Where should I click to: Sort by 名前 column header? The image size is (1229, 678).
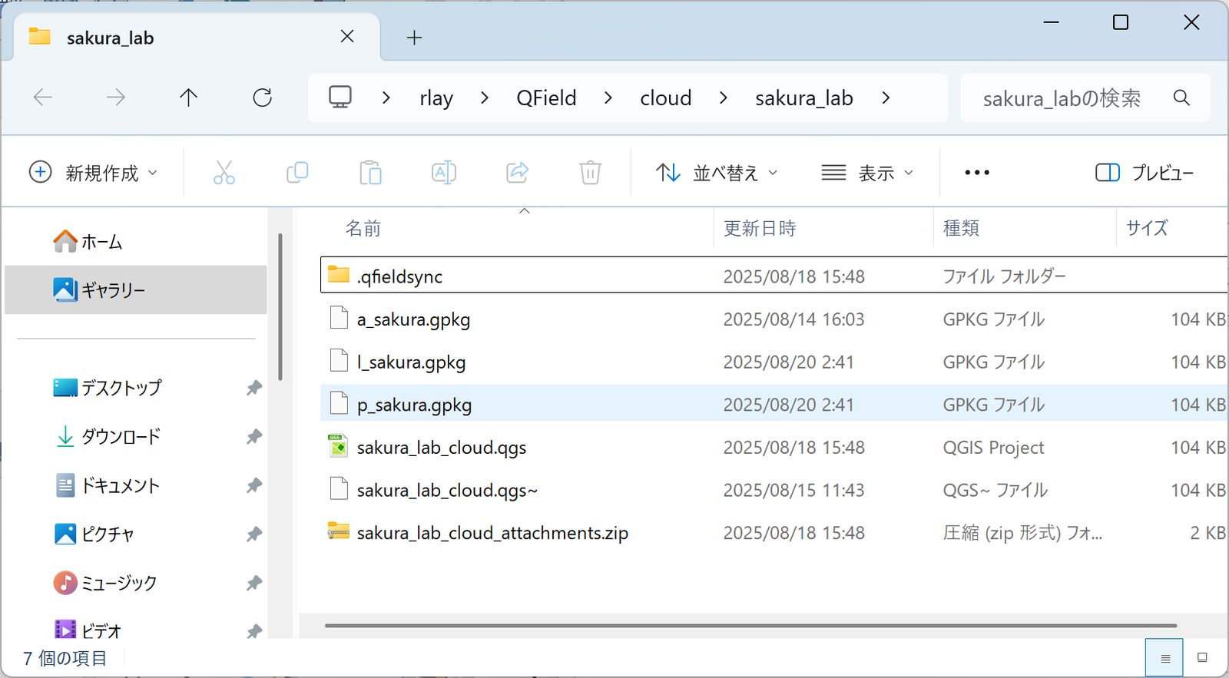point(363,228)
